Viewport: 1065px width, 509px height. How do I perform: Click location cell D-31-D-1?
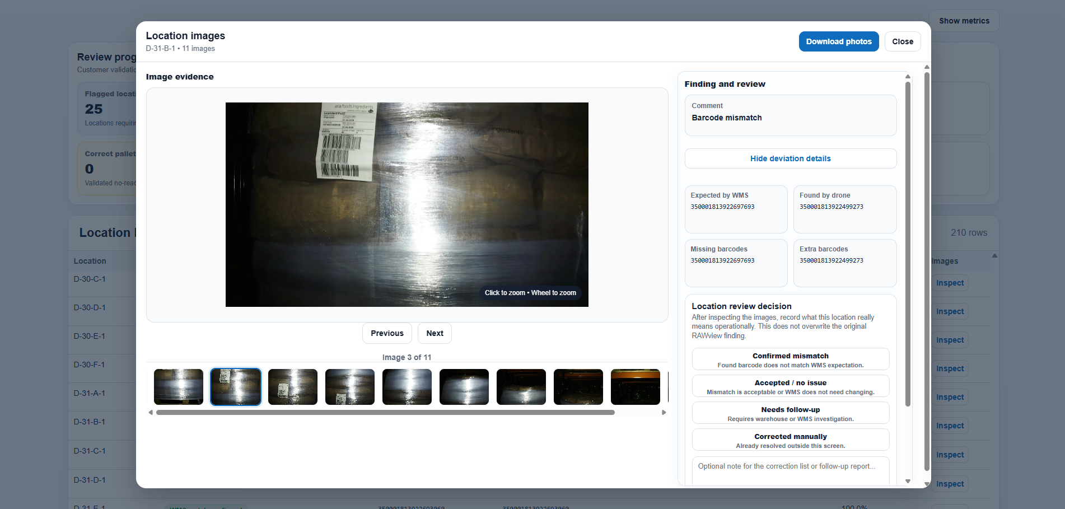90,480
